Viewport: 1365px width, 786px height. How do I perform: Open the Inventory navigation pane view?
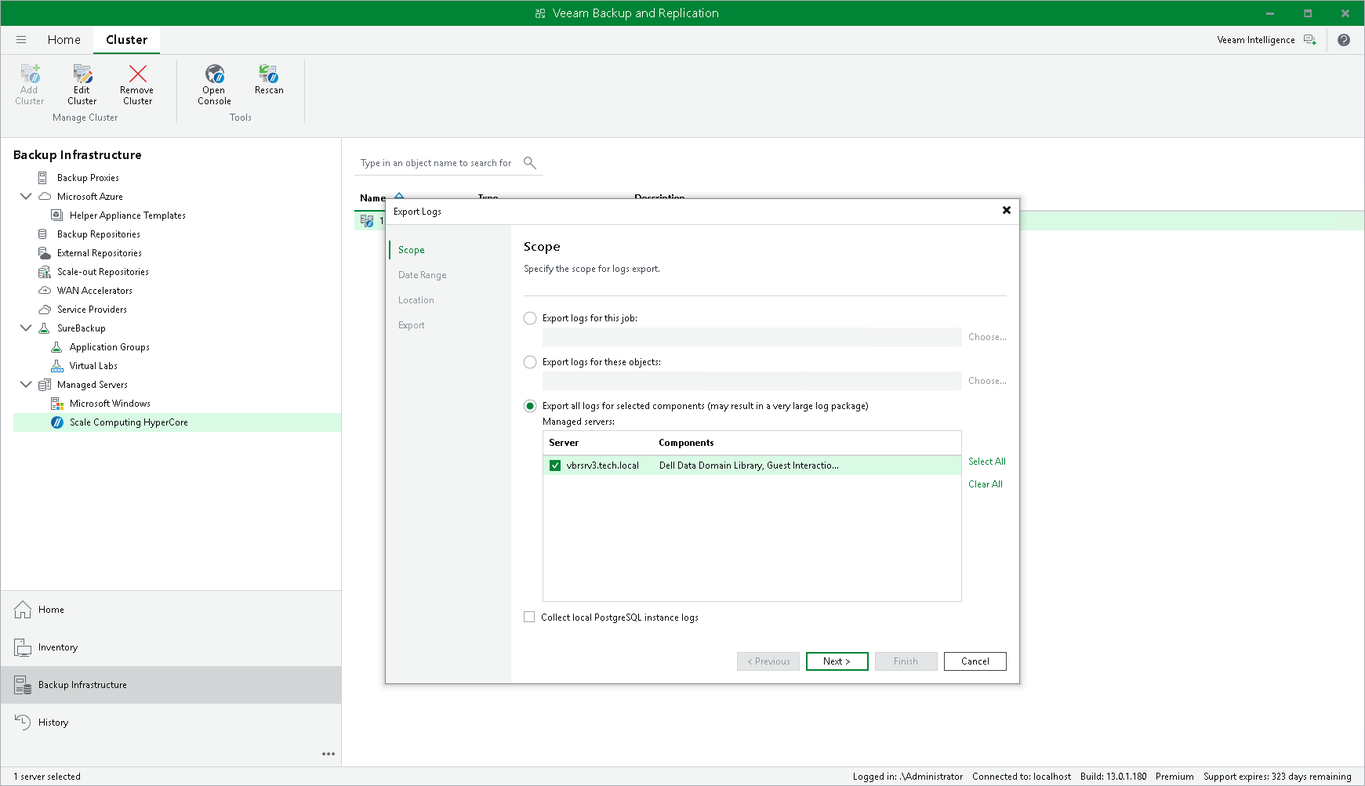pyautogui.click(x=171, y=647)
